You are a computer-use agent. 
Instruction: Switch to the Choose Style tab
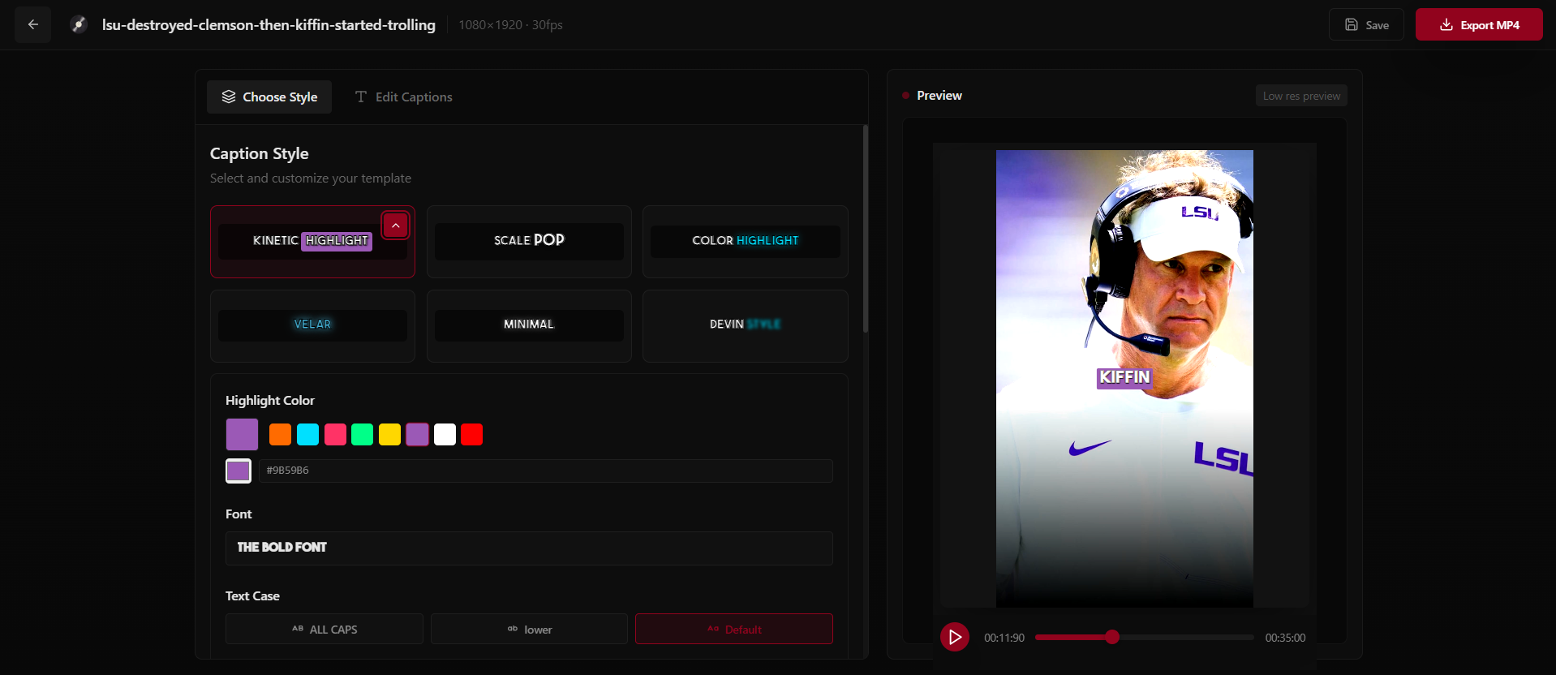pyautogui.click(x=269, y=97)
